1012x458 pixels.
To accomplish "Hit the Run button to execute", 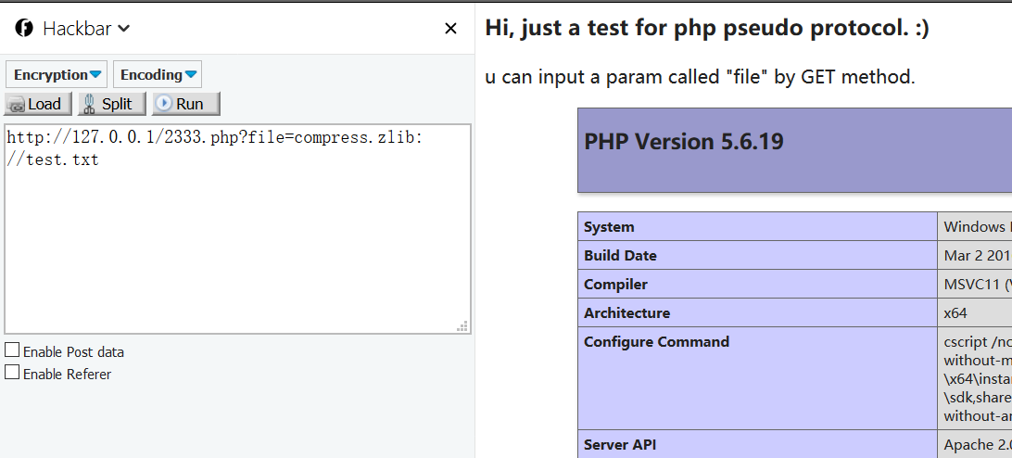I will point(185,104).
